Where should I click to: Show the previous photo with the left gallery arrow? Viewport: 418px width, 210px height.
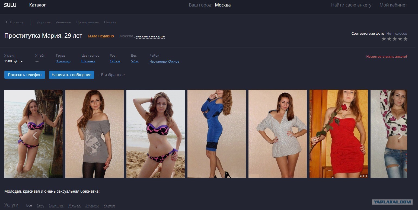point(35,135)
